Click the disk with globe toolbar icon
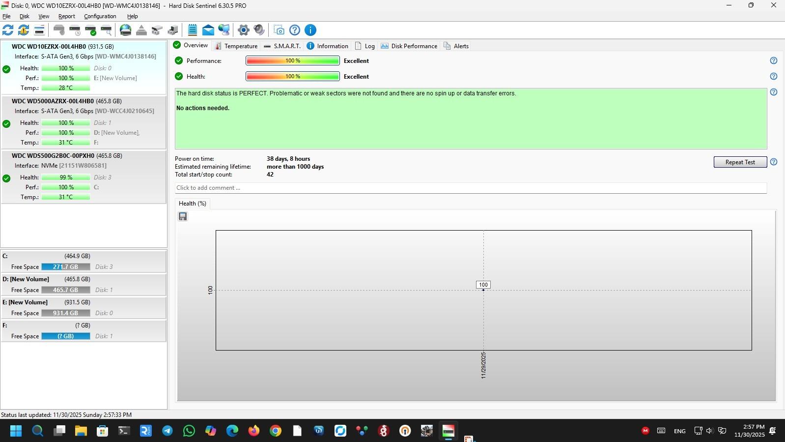Viewport: 785px width, 442px height. pos(126,30)
